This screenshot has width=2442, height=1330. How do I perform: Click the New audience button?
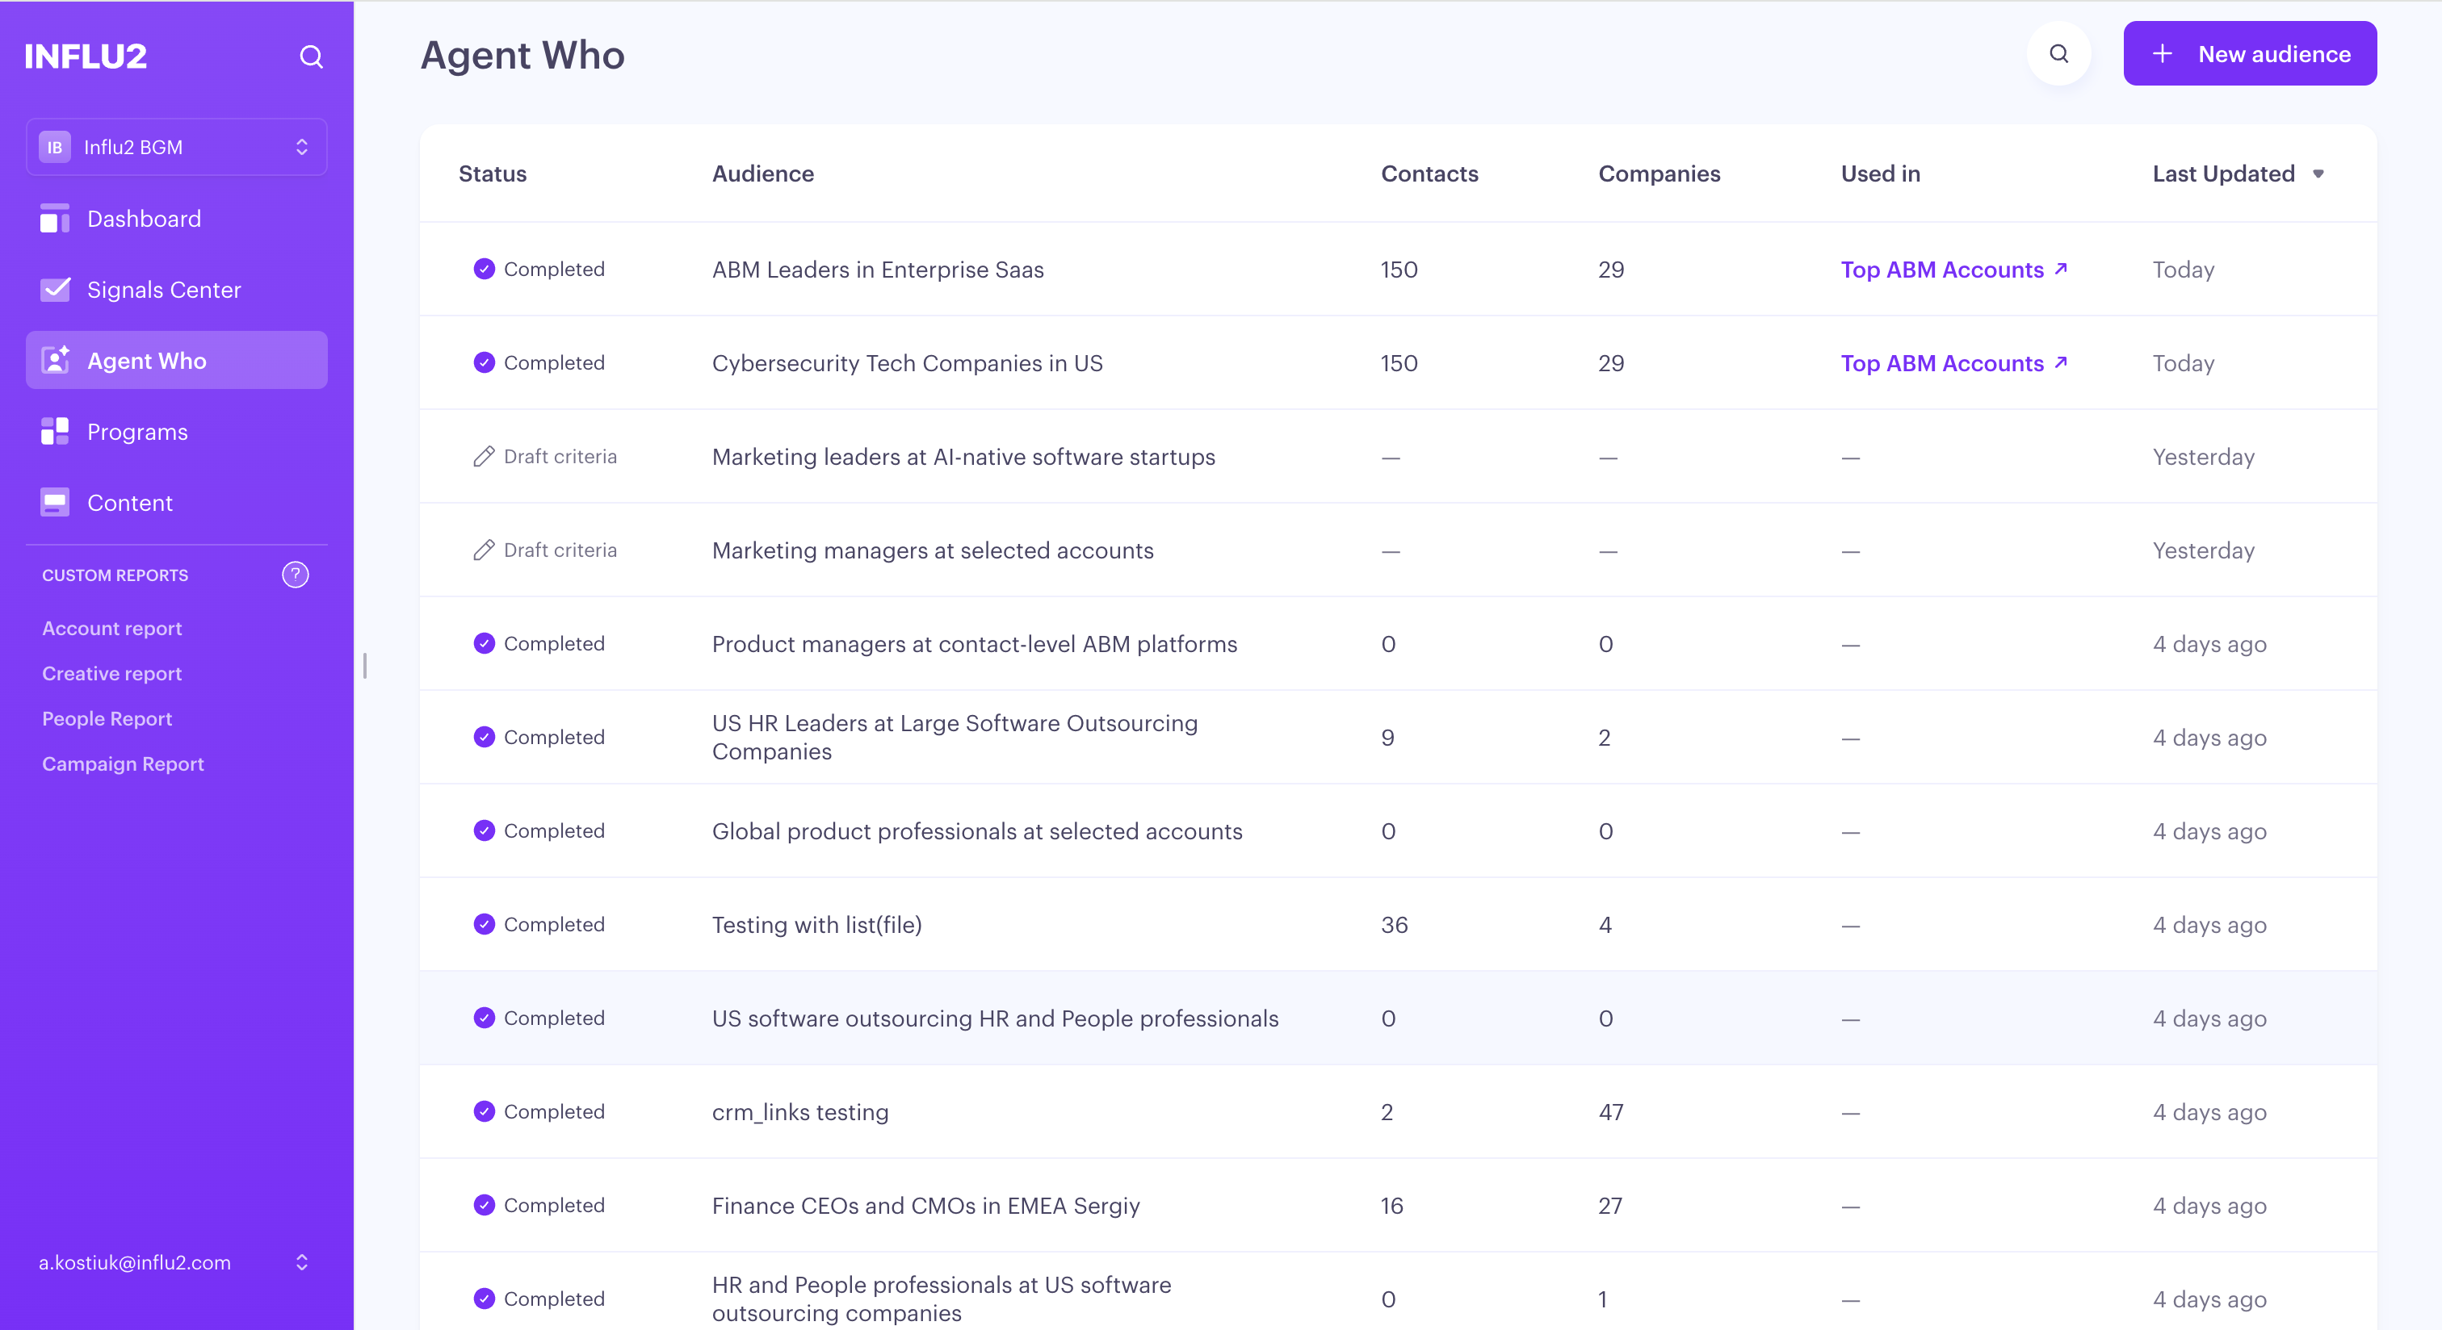(x=2250, y=54)
